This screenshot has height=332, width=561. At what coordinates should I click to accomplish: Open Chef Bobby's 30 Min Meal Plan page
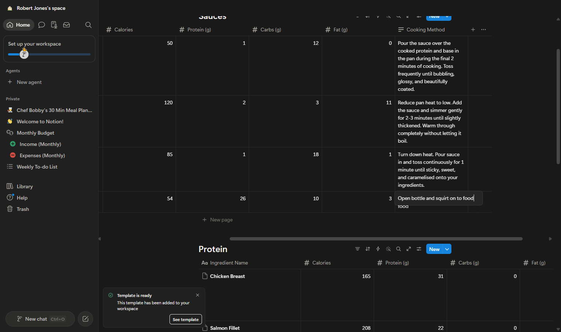pos(49,110)
